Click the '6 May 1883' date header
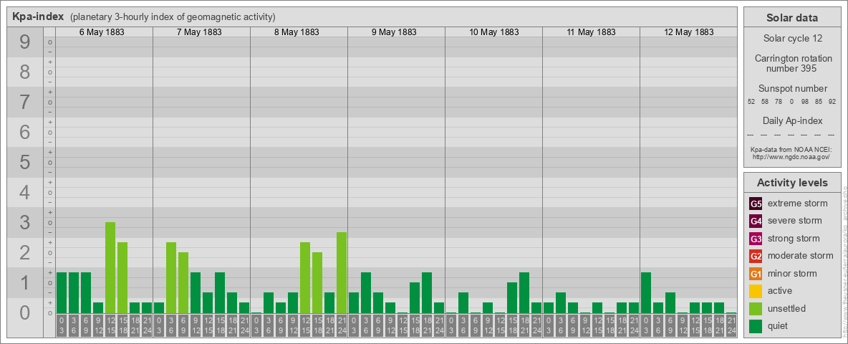This screenshot has height=344, width=848. [x=102, y=32]
